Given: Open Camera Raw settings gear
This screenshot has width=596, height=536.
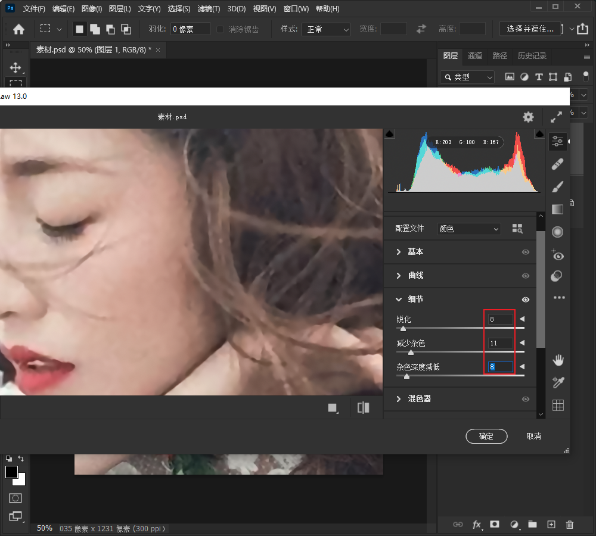Looking at the screenshot, I should point(528,117).
